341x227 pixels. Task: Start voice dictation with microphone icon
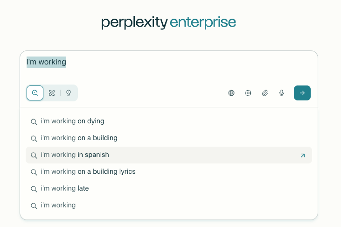pos(282,93)
